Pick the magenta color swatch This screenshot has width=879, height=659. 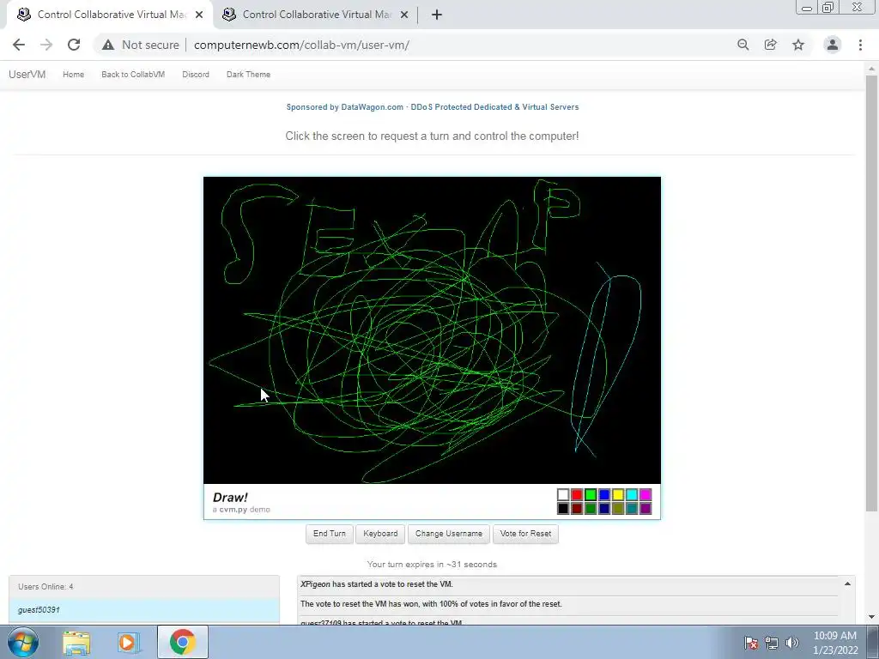646,494
